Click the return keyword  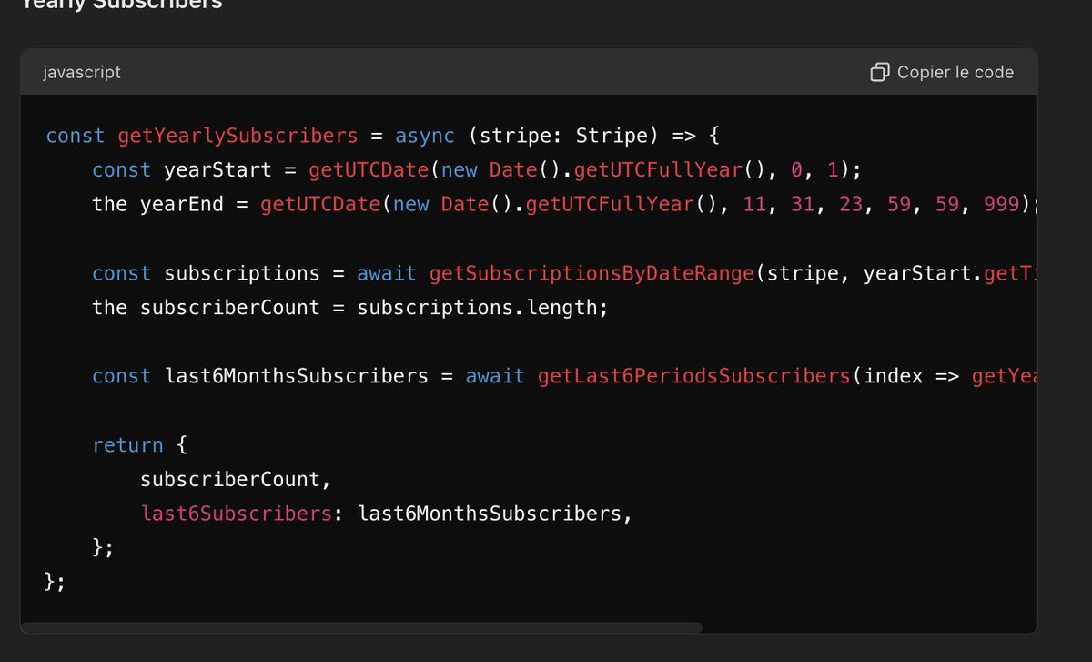pos(127,445)
